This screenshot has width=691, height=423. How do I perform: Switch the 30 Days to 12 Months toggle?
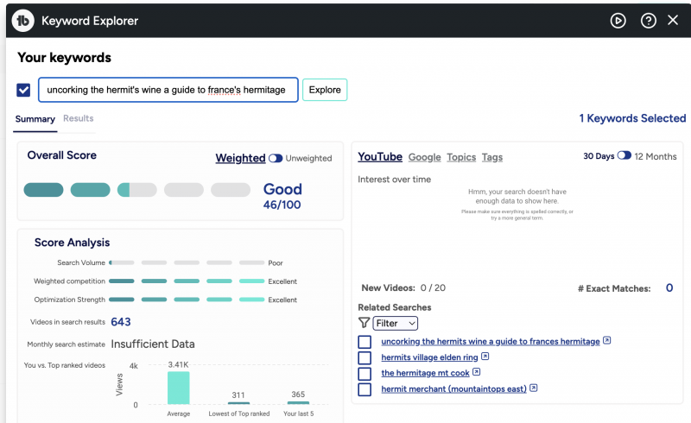tap(624, 156)
